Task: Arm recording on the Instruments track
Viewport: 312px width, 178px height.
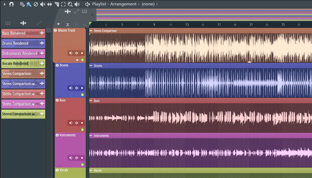Action: click(x=82, y=158)
